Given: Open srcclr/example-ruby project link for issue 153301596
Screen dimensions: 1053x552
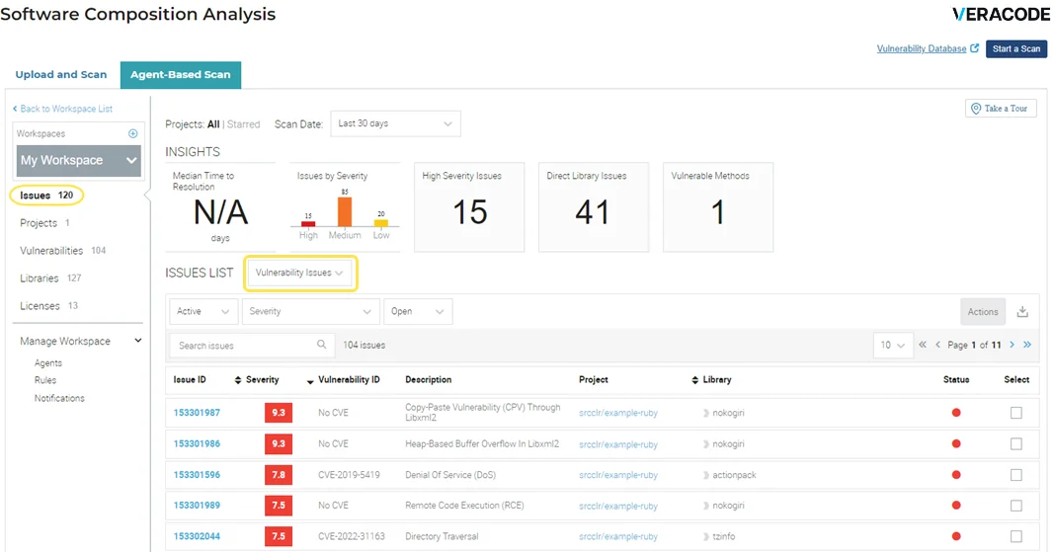Looking at the screenshot, I should click(617, 475).
